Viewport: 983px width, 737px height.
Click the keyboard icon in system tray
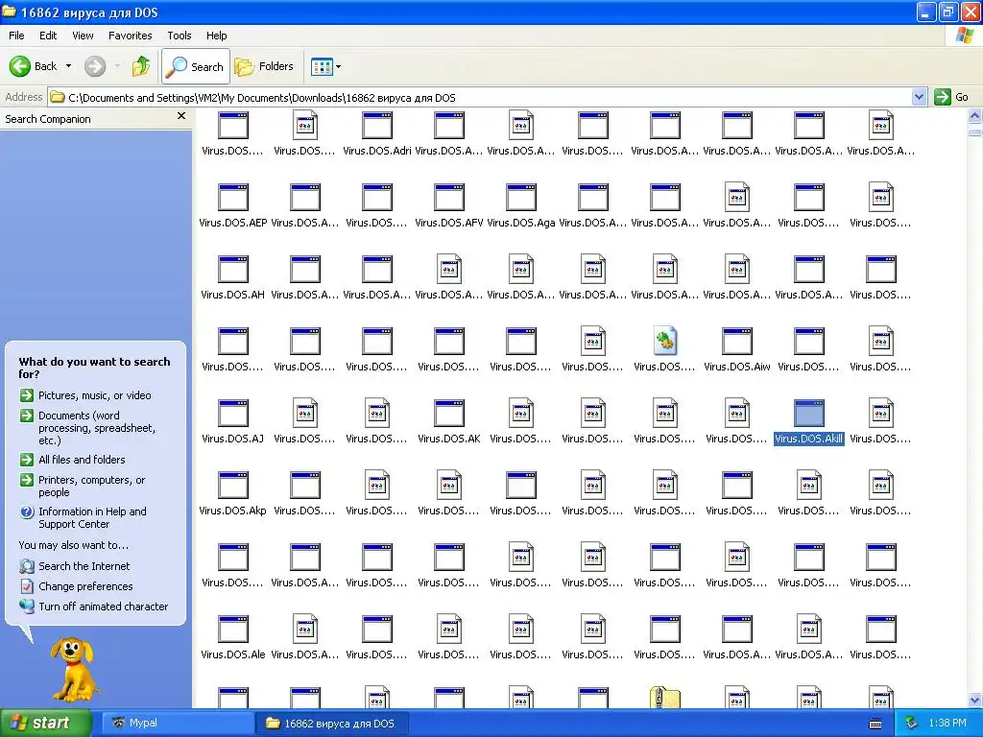(875, 724)
